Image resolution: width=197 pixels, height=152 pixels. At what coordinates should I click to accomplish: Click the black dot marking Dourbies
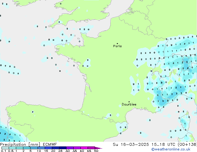click(x=129, y=102)
